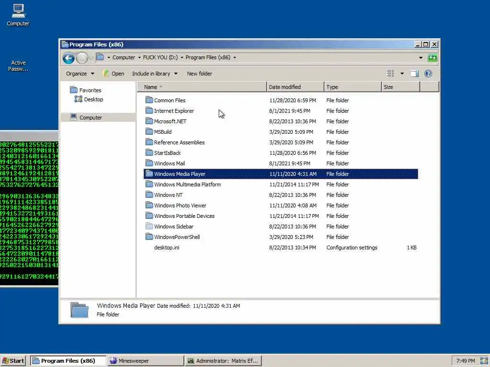Viewport: 490px width, 367px height.
Task: Click the Windows NT folder icon
Action: (149, 195)
